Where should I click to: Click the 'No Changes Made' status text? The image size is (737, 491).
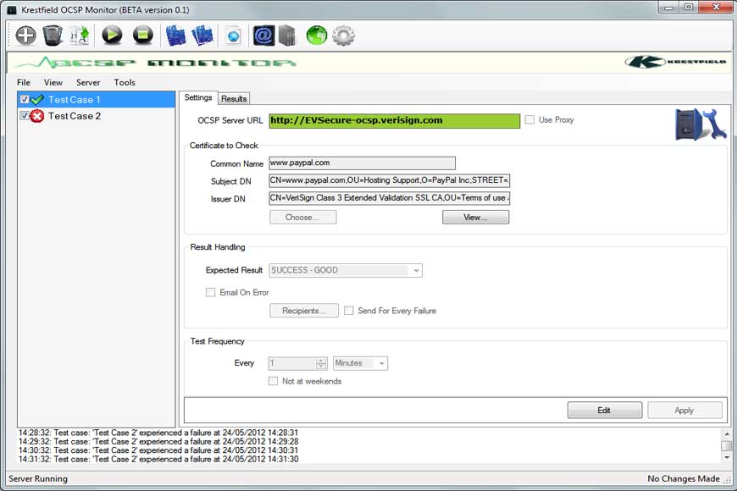click(684, 479)
